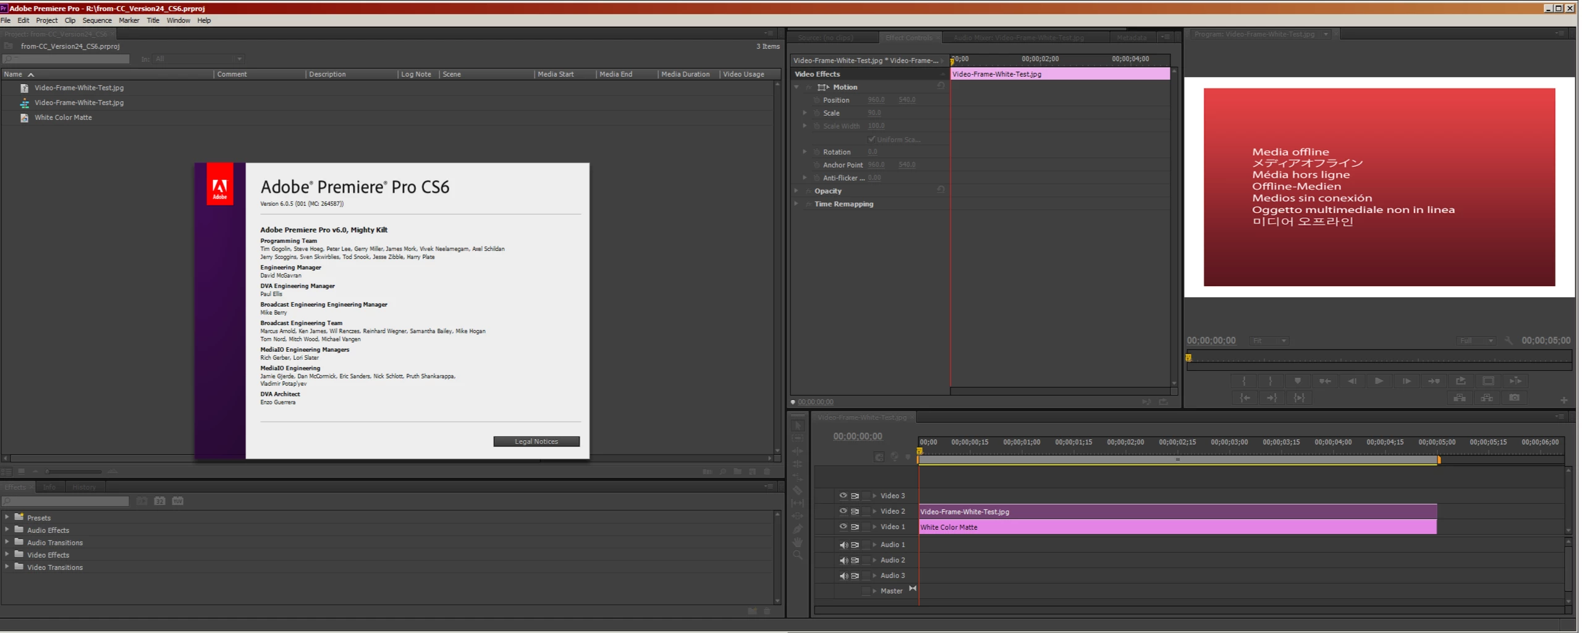This screenshot has width=1582, height=633.
Task: Expand the Video Effects folder in Effects panel
Action: [7, 554]
